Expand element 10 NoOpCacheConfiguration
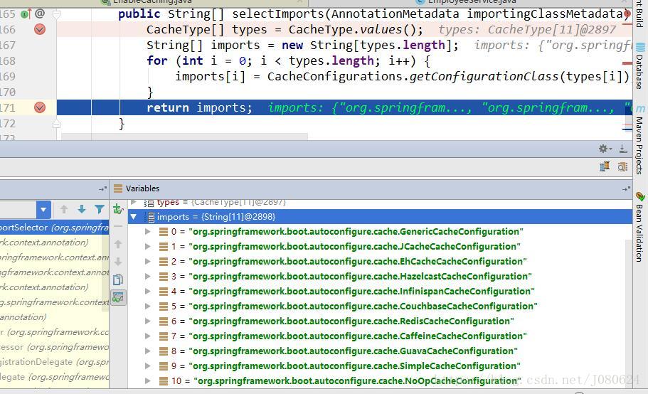The width and height of the screenshot is (648, 394). coord(147,380)
